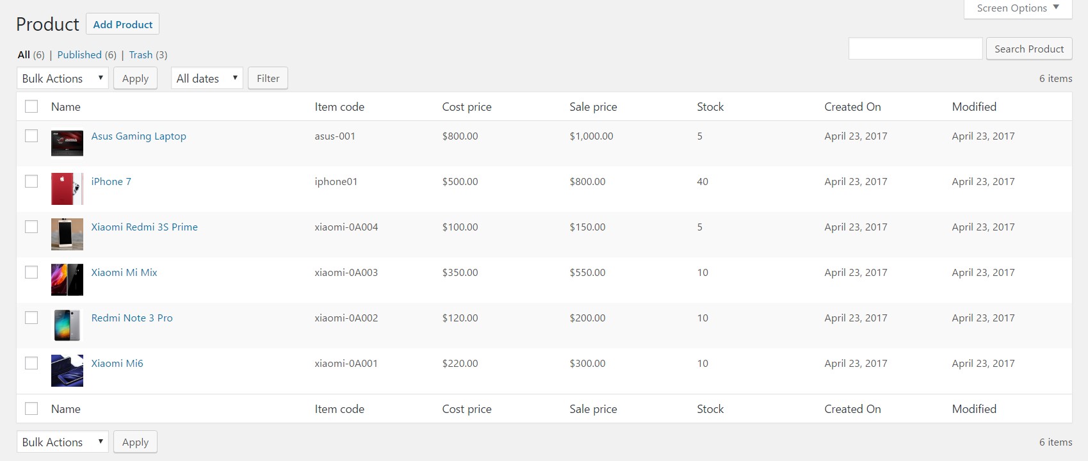This screenshot has width=1088, height=461.
Task: Focus the product search text field
Action: pos(915,49)
